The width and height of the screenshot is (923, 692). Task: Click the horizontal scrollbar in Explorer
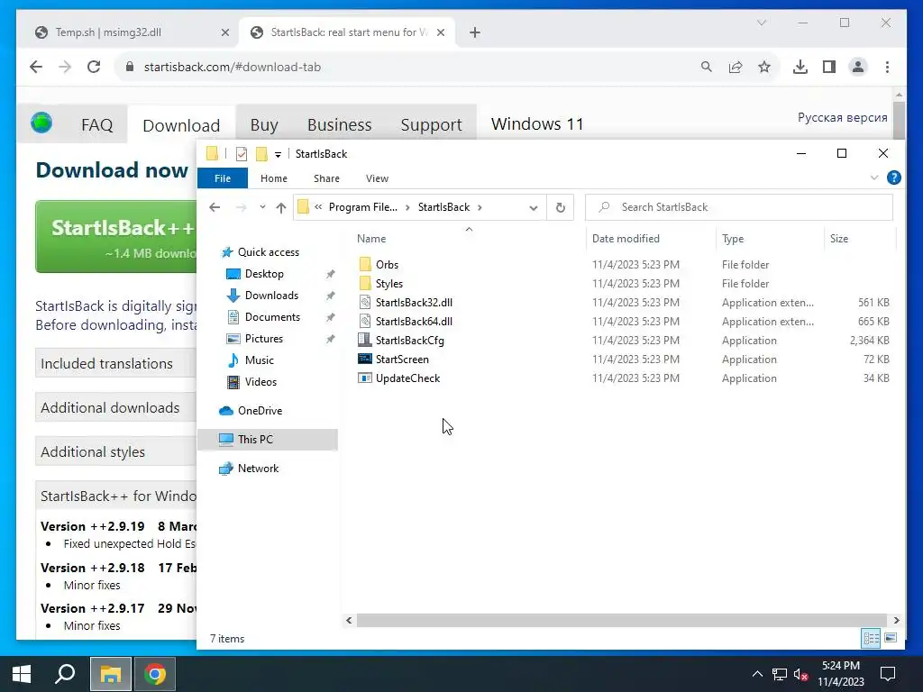coord(621,620)
